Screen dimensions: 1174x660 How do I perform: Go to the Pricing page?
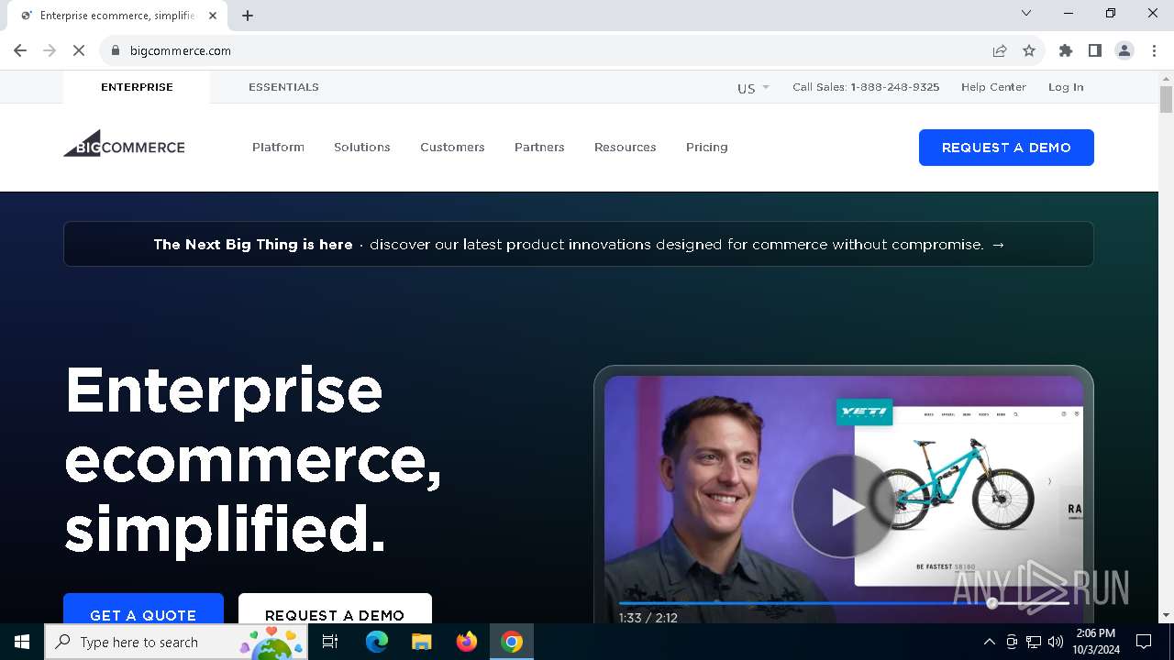coord(707,147)
